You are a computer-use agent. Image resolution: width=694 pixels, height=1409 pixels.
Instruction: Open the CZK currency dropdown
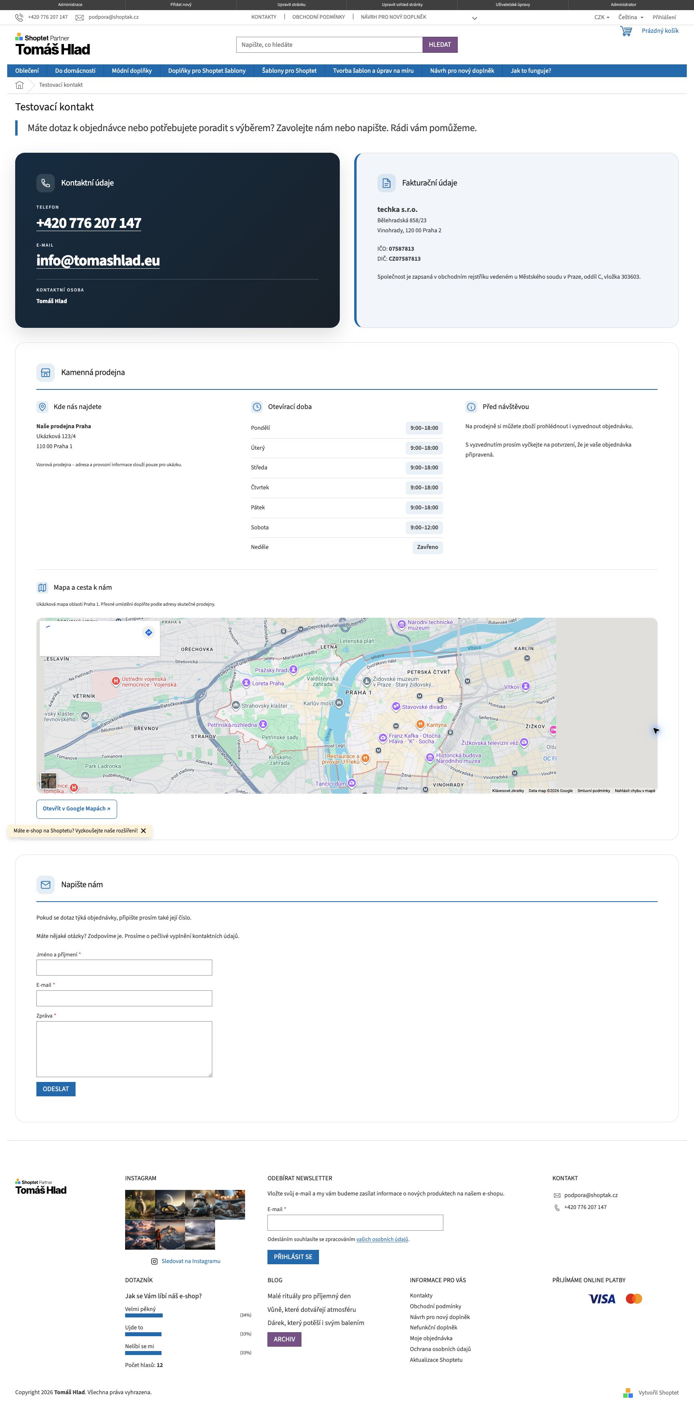click(x=602, y=18)
